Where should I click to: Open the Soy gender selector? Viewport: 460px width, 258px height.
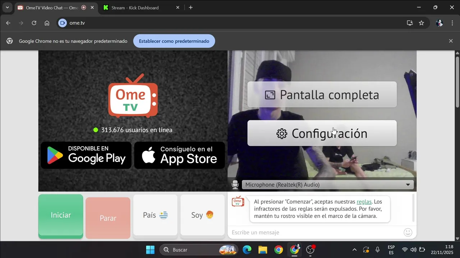pyautogui.click(x=202, y=215)
